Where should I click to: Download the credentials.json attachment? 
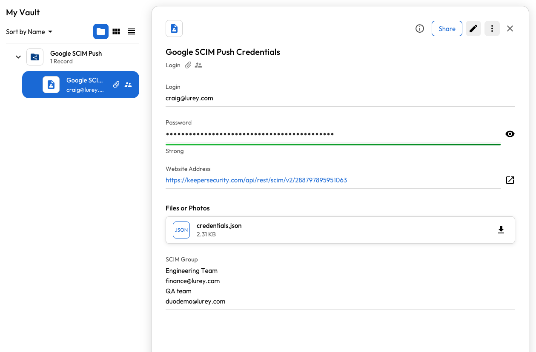click(x=501, y=230)
